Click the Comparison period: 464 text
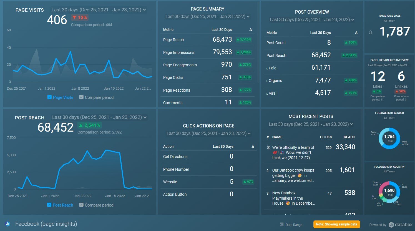 (92, 25)
